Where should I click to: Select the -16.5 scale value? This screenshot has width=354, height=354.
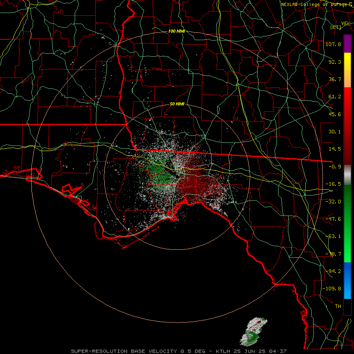click(x=333, y=184)
